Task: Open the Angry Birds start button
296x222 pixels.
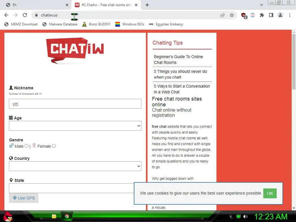Action: click(x=8, y=216)
